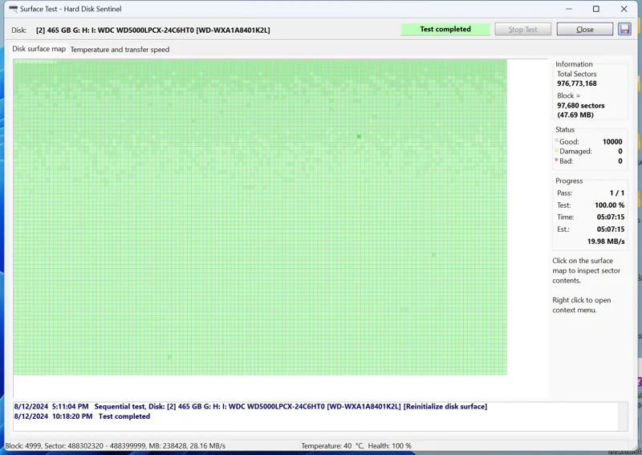Maximize the Surface Test window

tap(595, 9)
